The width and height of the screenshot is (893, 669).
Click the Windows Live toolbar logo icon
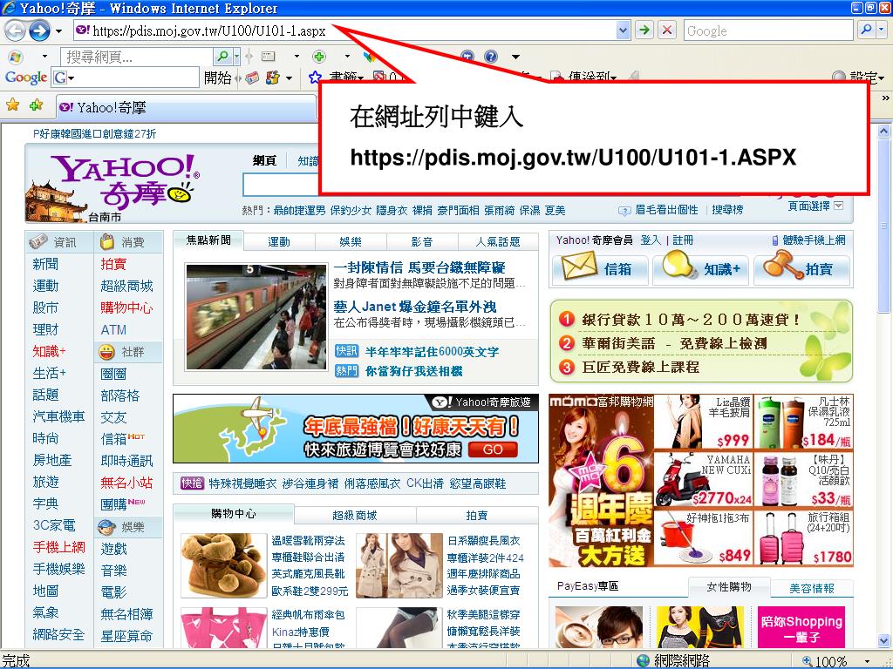pos(16,57)
